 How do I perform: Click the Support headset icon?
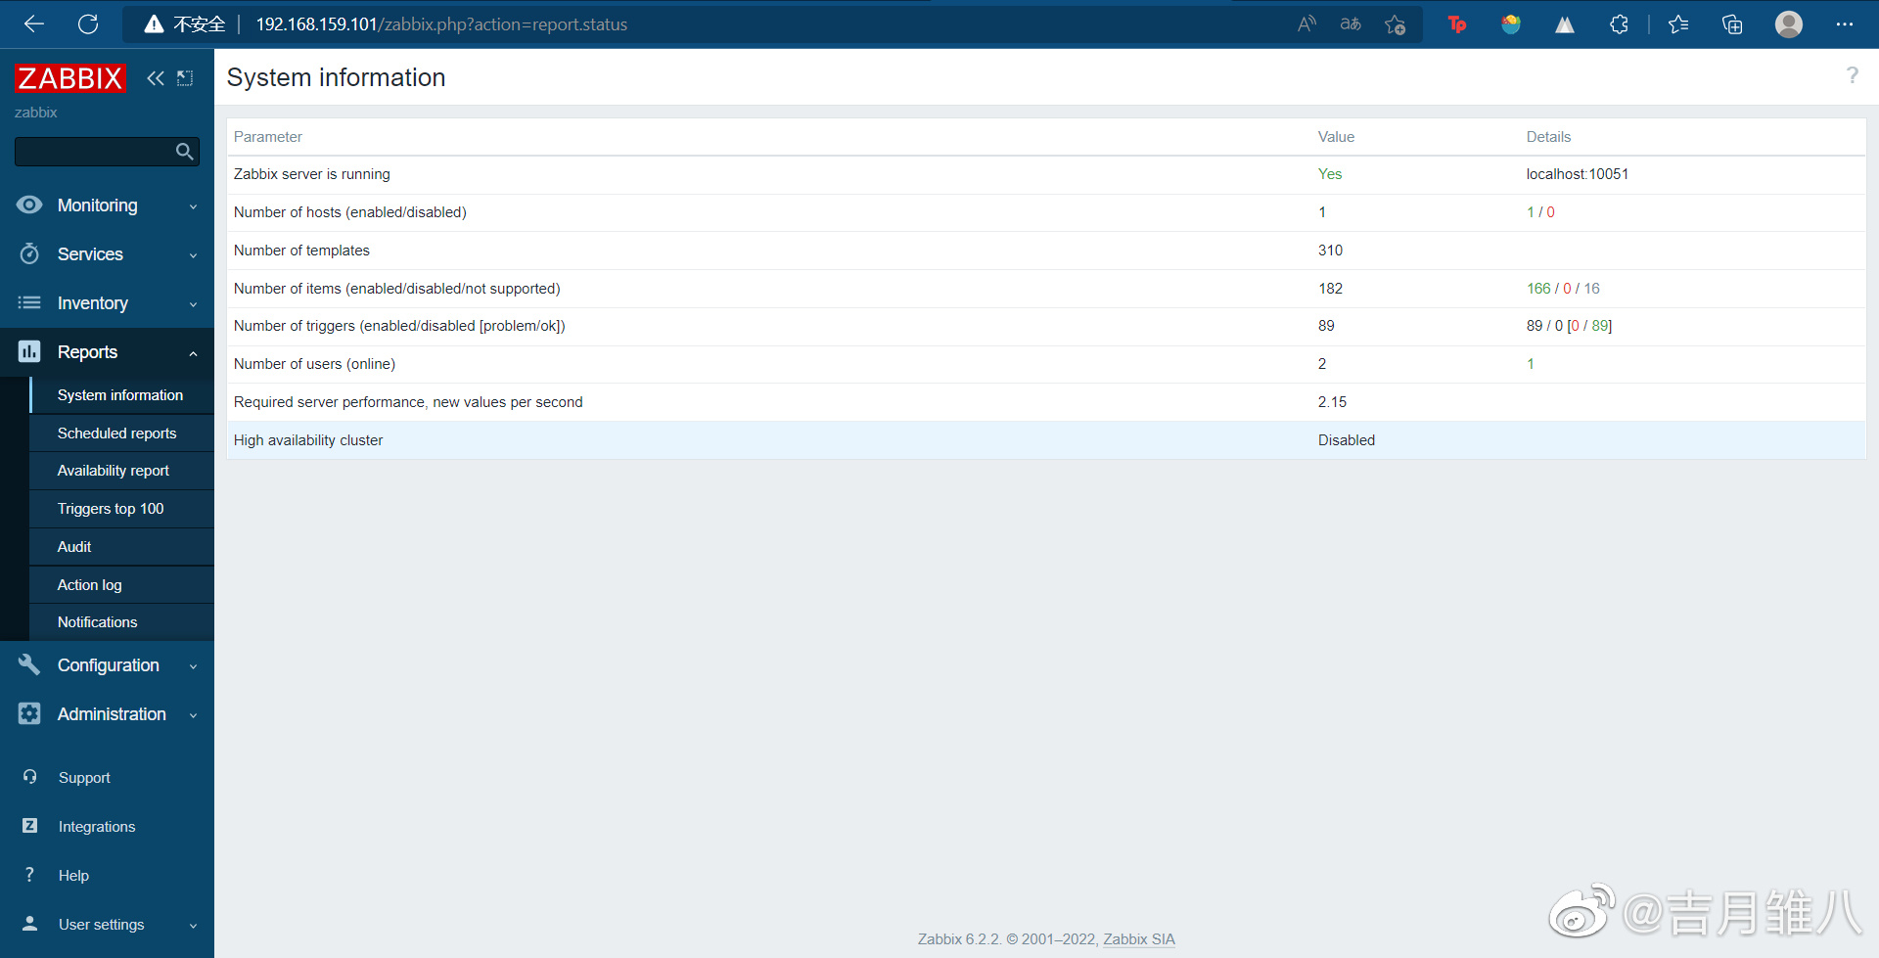29,777
